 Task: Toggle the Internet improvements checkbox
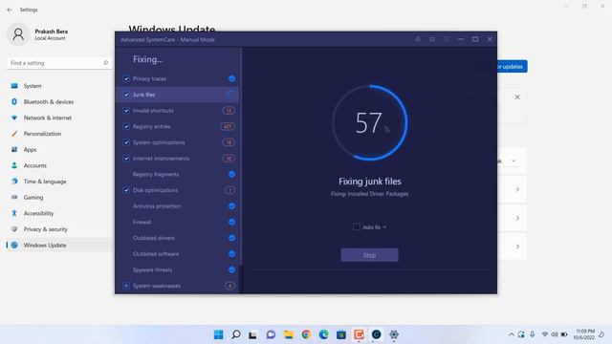click(x=126, y=159)
